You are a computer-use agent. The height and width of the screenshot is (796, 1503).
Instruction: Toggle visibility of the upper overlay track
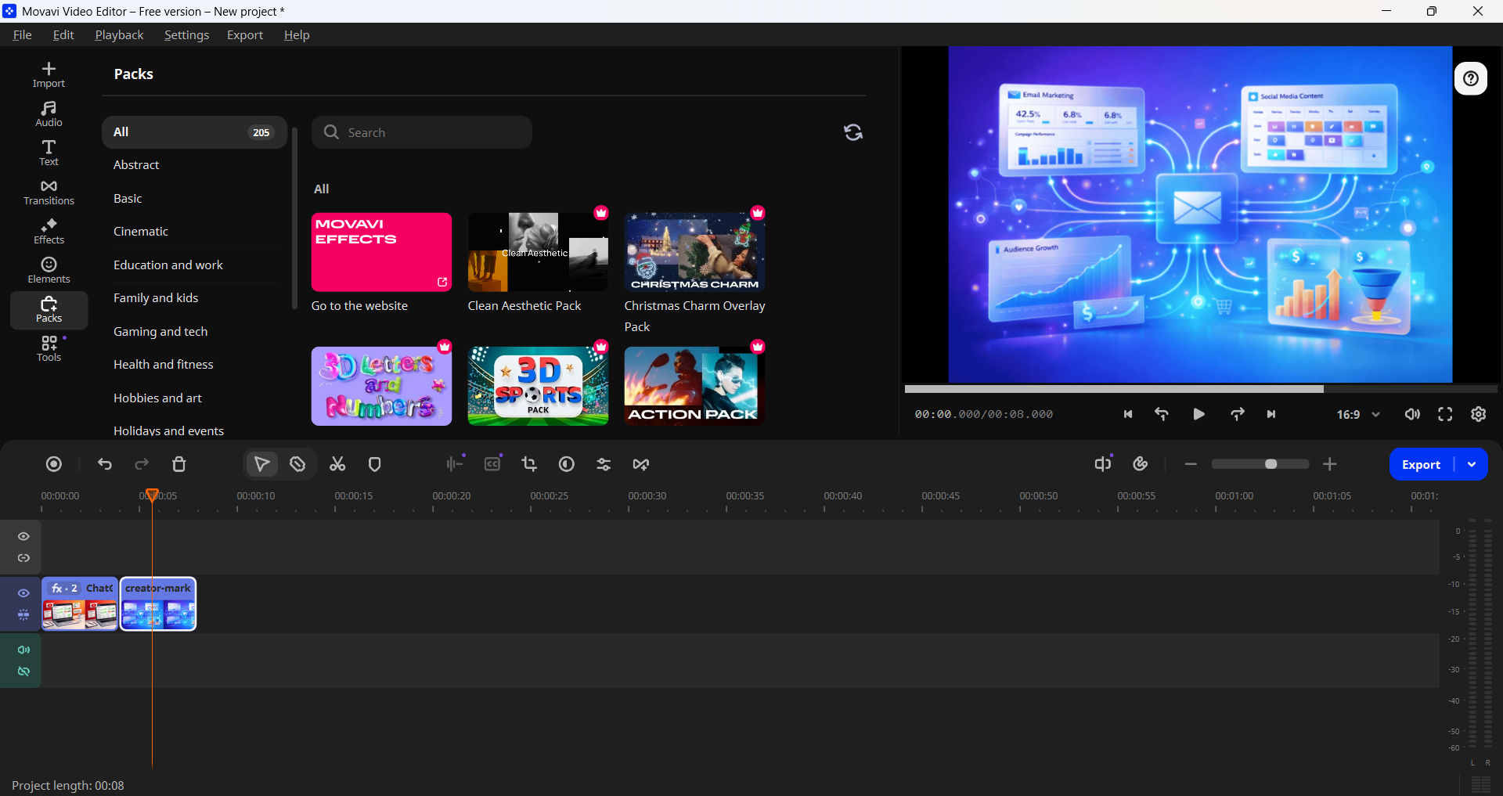24,536
